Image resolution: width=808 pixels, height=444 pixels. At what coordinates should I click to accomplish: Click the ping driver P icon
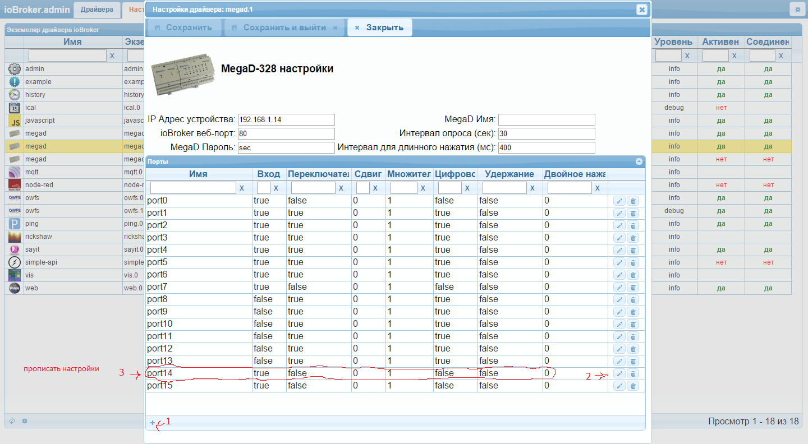pyautogui.click(x=15, y=224)
